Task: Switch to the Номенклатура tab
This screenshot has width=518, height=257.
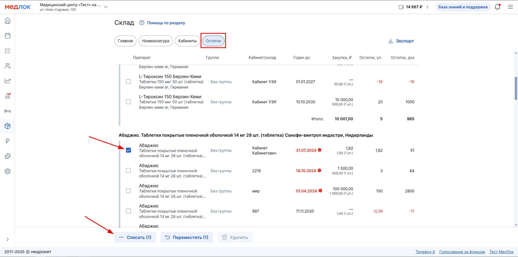Action: pyautogui.click(x=155, y=41)
